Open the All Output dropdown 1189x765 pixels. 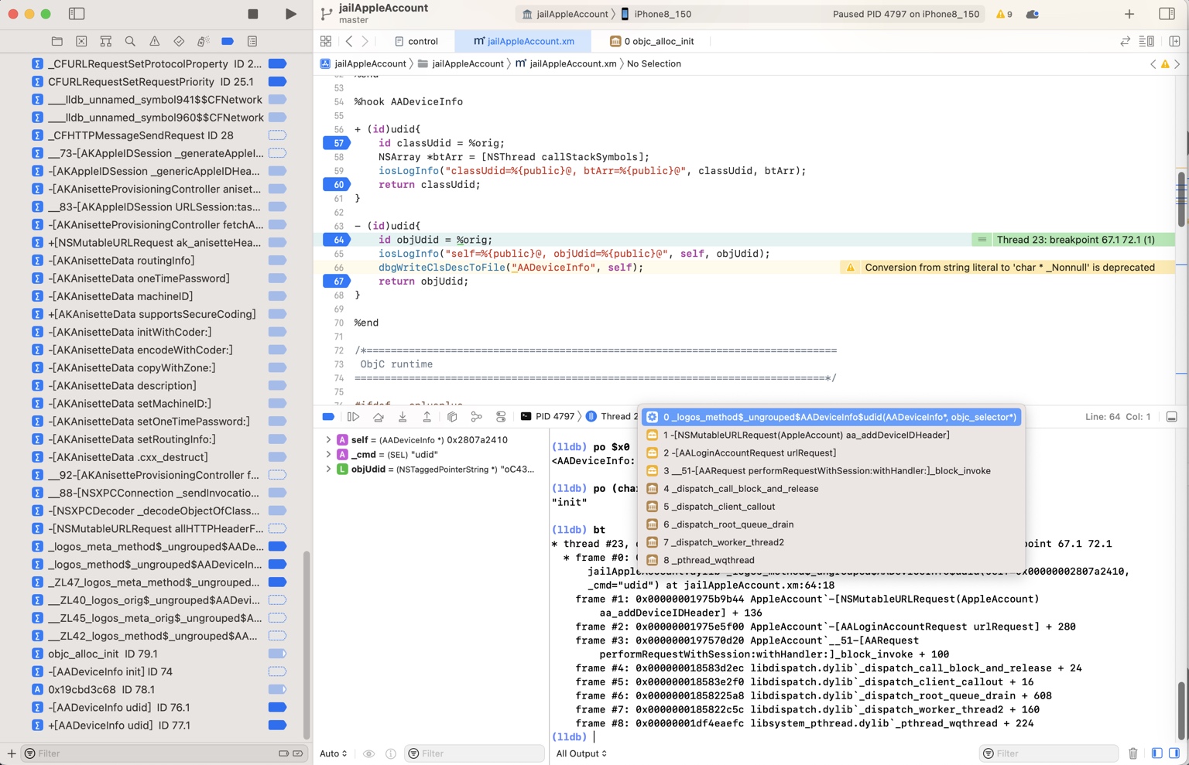click(x=581, y=753)
